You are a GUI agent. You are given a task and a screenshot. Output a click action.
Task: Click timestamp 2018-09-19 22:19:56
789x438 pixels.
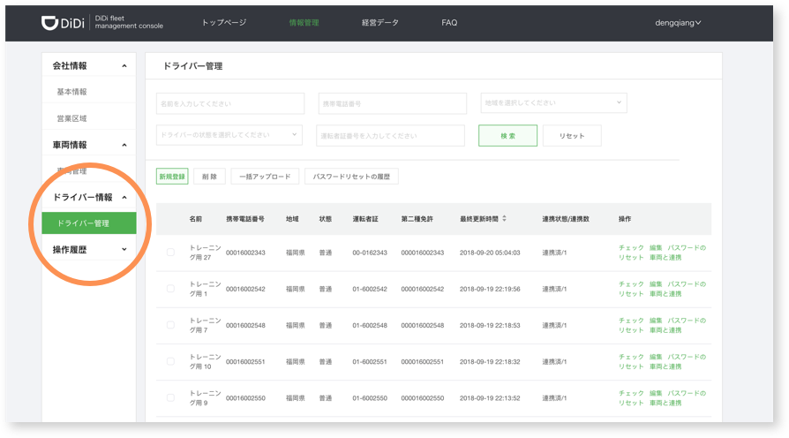pos(490,289)
